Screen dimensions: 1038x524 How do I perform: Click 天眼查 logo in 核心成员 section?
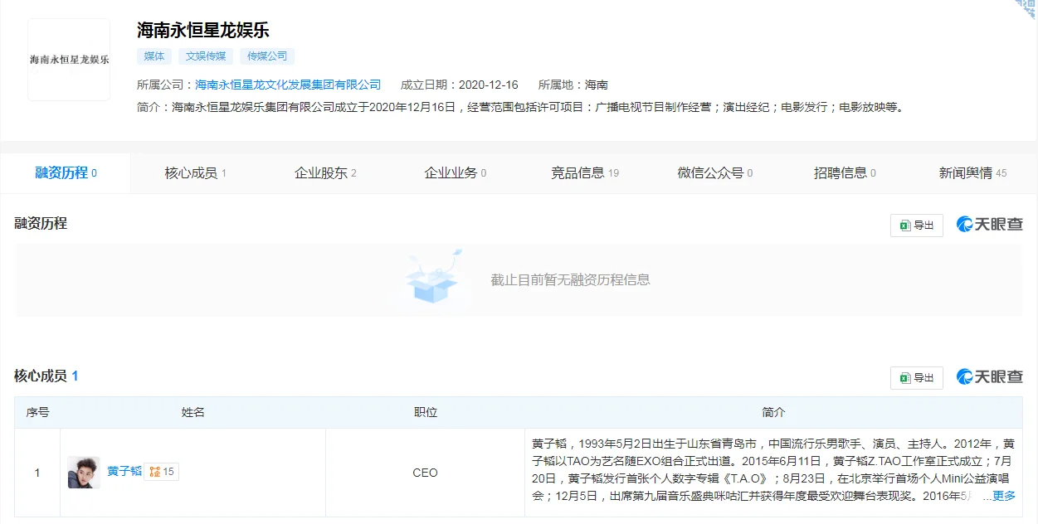(x=990, y=377)
